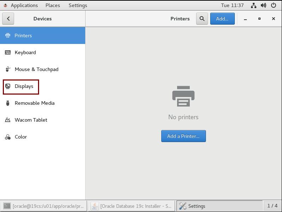
Task: Click the Removable Media USB icon
Action: 8,103
